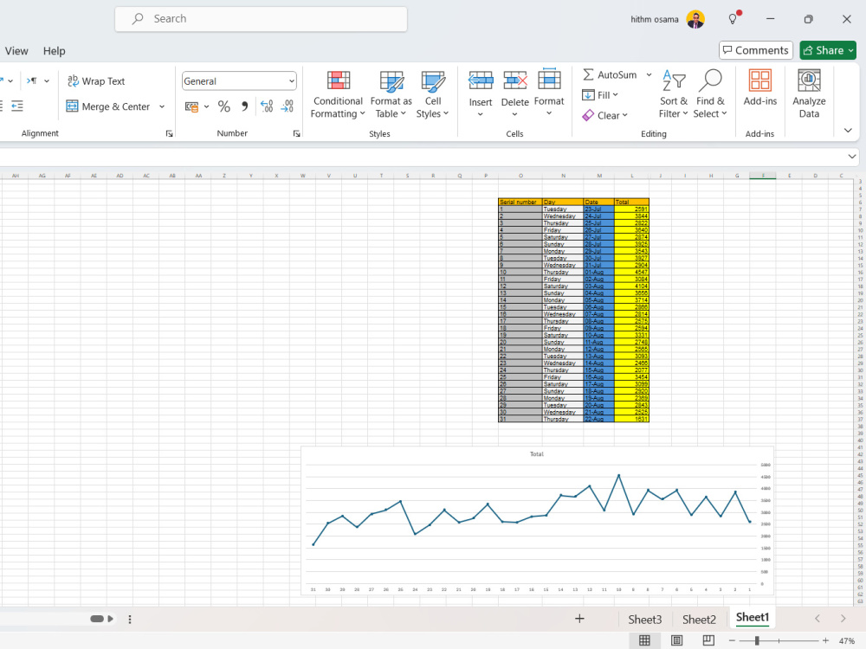866x649 pixels.
Task: Switch to Sheet3
Action: tap(644, 620)
